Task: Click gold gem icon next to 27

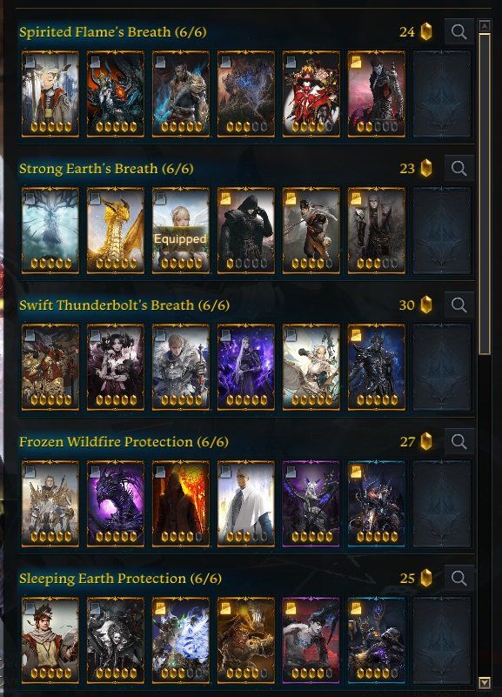Action: click(426, 441)
